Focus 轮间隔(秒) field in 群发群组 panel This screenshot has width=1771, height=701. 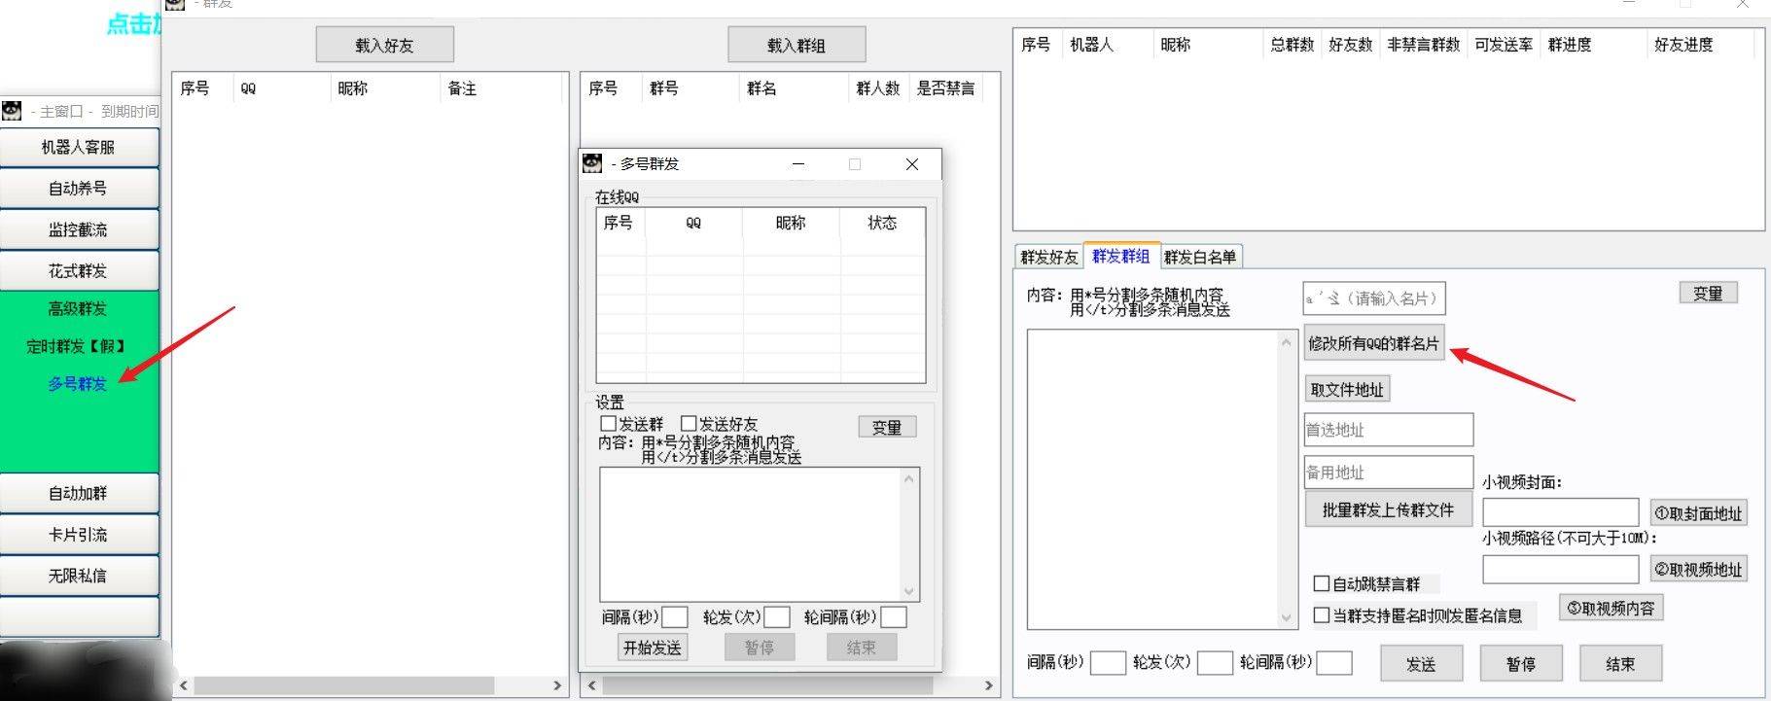pyautogui.click(x=1334, y=663)
